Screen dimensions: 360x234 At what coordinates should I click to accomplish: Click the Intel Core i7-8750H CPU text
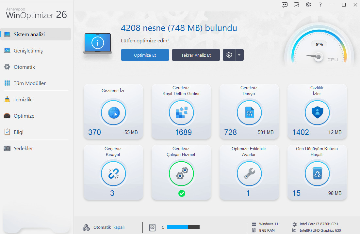pyautogui.click(x=319, y=224)
